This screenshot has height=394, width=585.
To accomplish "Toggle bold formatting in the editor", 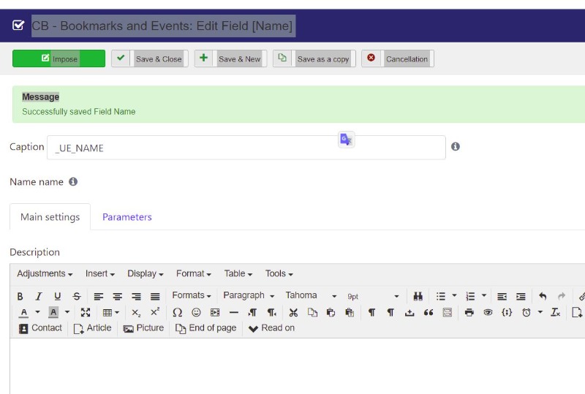I will 20,296.
